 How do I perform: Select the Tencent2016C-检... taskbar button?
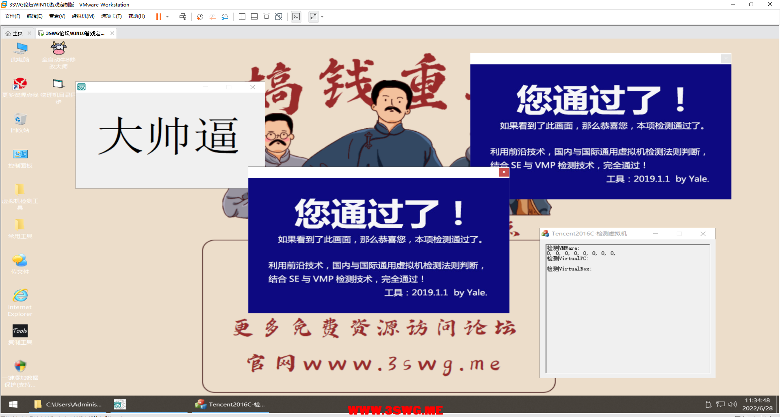[230, 404]
